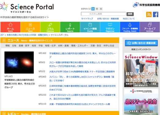This screenshot has height=115, width=160.
Task: Open the Science Window banner
Action: pyautogui.click(x=141, y=70)
